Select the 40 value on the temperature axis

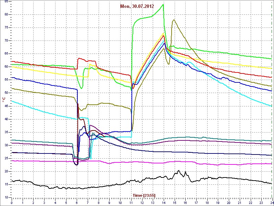pos(7,119)
